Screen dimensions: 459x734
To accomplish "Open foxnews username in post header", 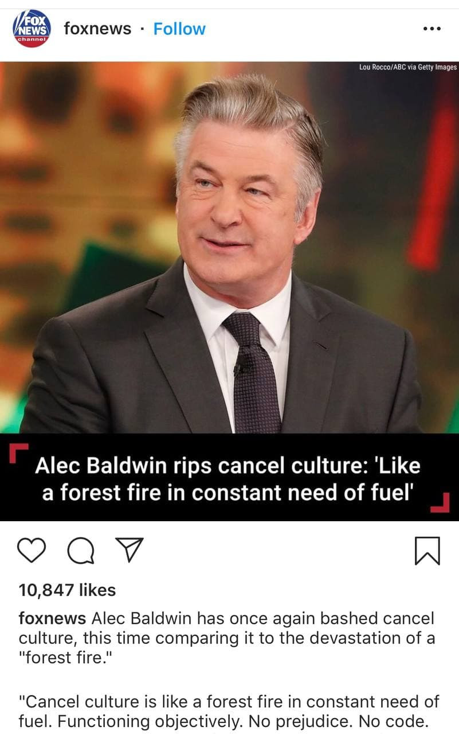I will pyautogui.click(x=97, y=29).
